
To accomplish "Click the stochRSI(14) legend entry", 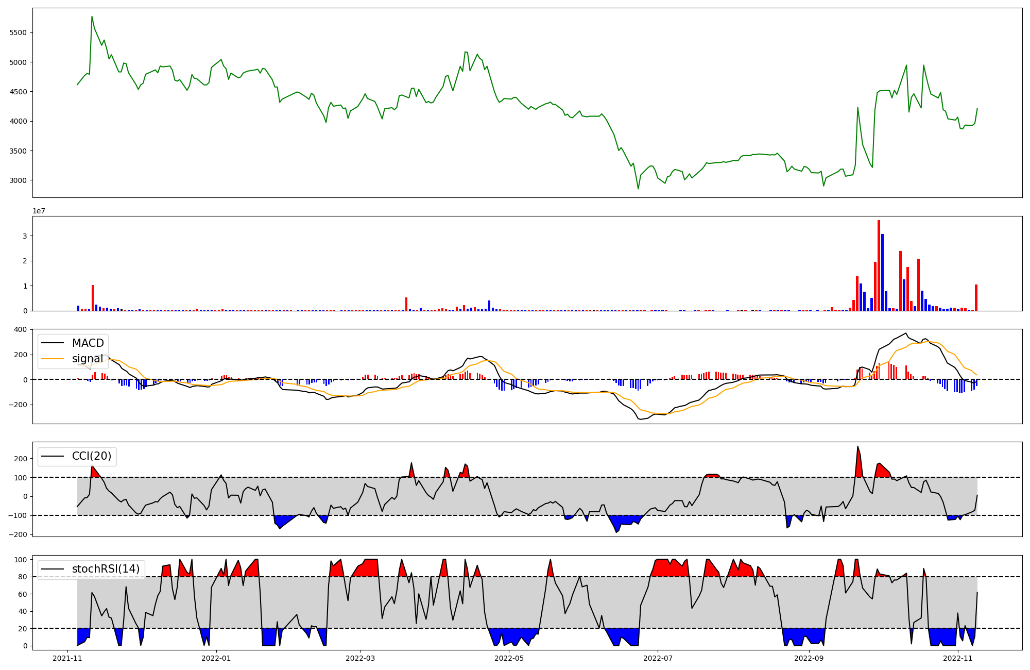I will (106, 569).
